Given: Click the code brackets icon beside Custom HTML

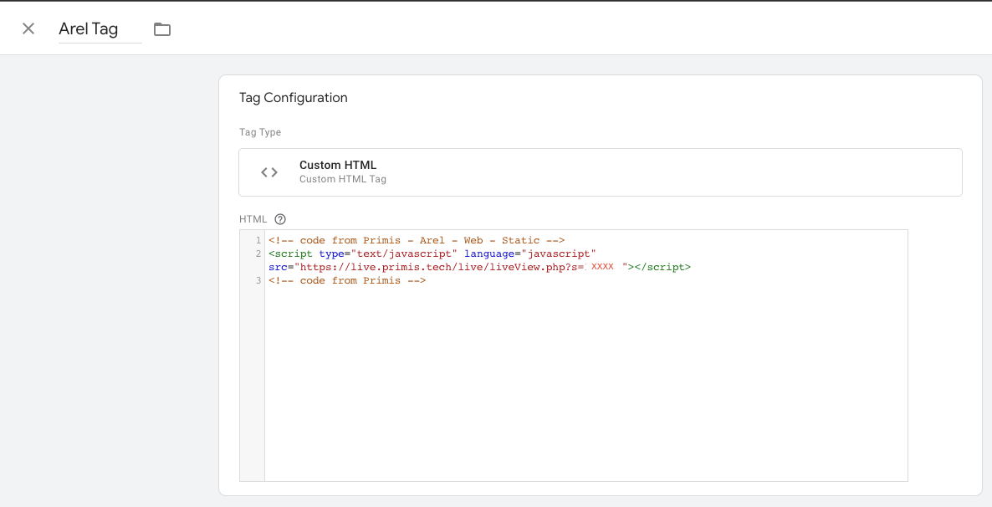Looking at the screenshot, I should pyautogui.click(x=268, y=172).
